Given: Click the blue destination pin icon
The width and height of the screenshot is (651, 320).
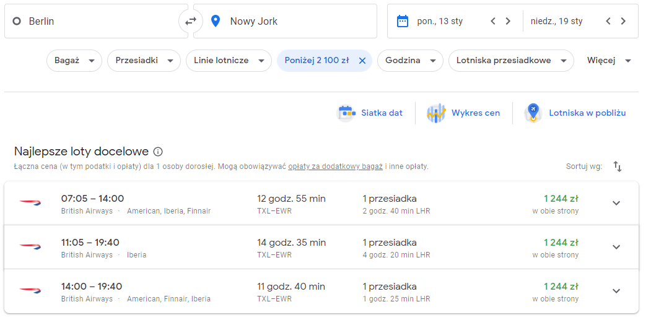Looking at the screenshot, I should click(215, 21).
